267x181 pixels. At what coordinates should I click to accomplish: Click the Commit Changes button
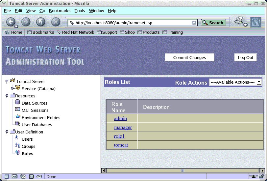[189, 58]
